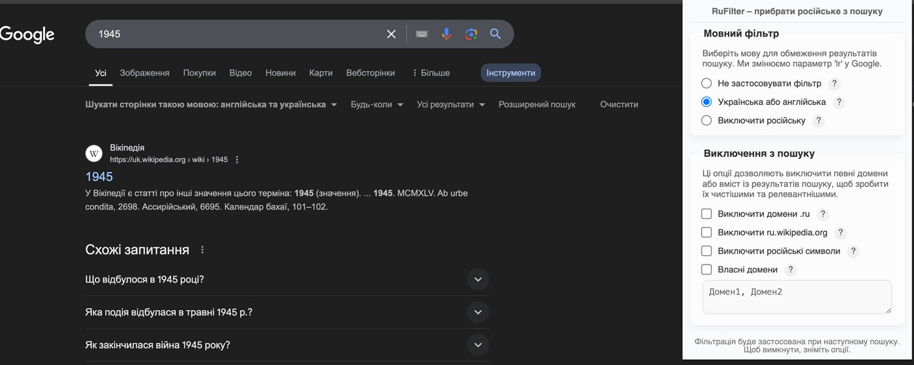Switch to the Покупки tab
The width and height of the screenshot is (914, 365).
click(199, 73)
